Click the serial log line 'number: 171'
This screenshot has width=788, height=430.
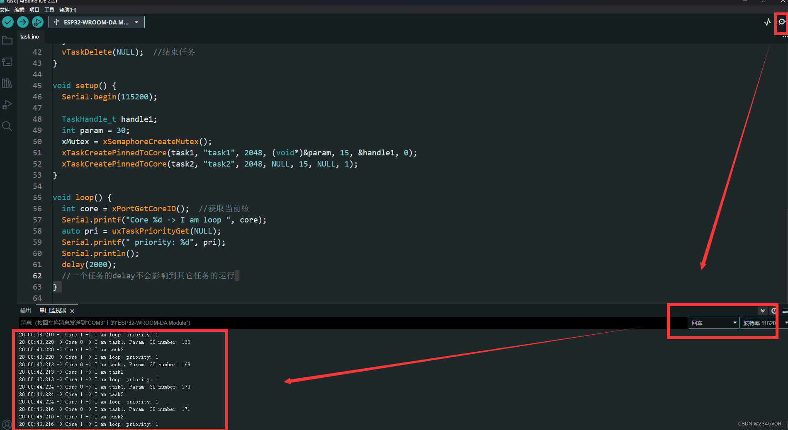pos(105,409)
